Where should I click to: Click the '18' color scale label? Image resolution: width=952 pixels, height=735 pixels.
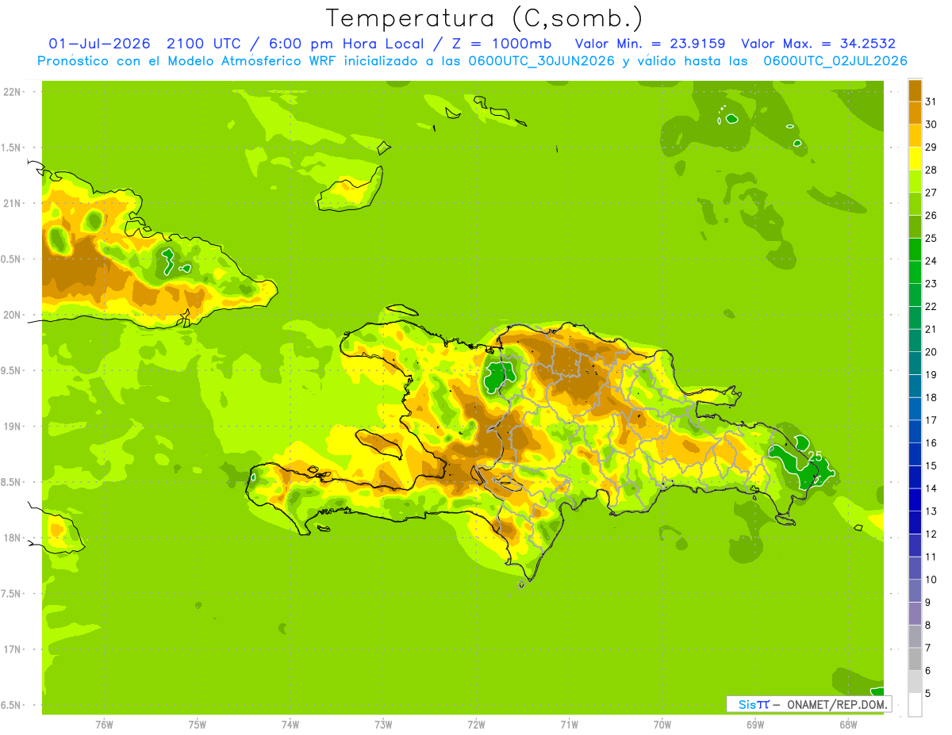tap(931, 397)
